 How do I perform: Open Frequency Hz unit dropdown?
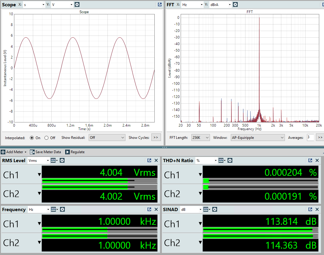coord(39,210)
